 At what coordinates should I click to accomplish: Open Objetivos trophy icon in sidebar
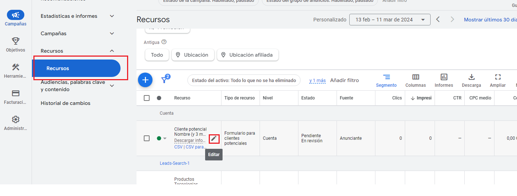point(16,41)
